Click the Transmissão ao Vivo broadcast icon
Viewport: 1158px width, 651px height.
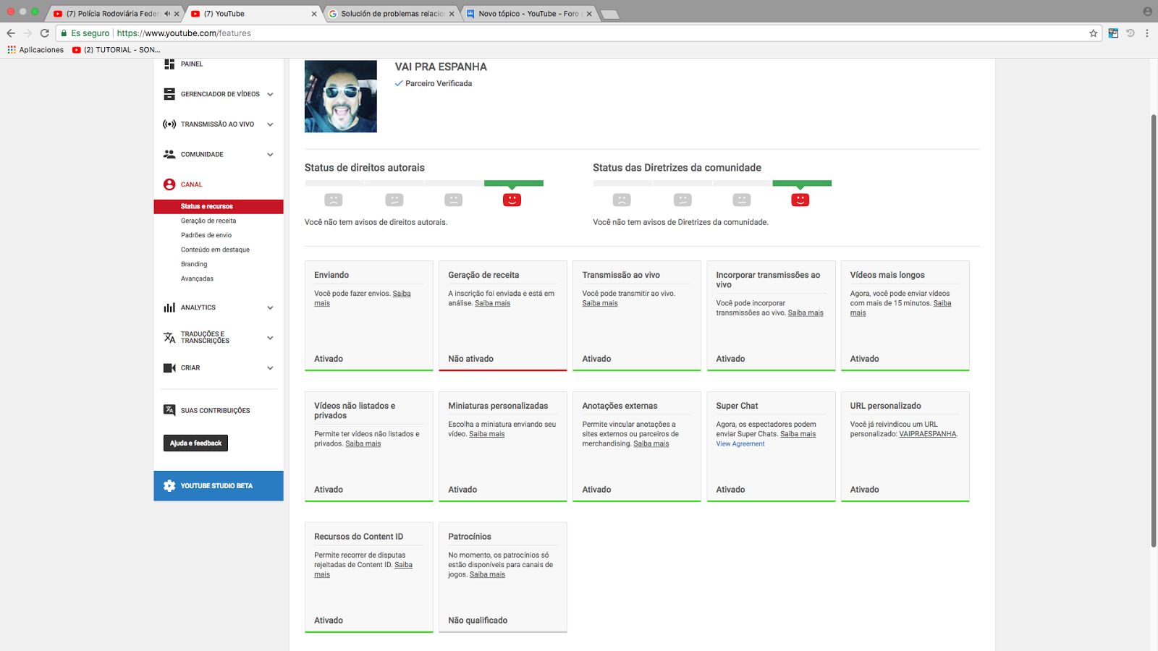169,124
